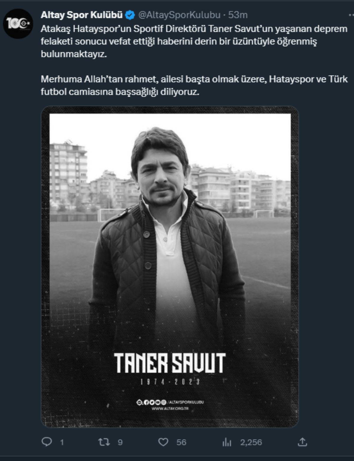Open tweet analytics bar chart icon

[227, 442]
